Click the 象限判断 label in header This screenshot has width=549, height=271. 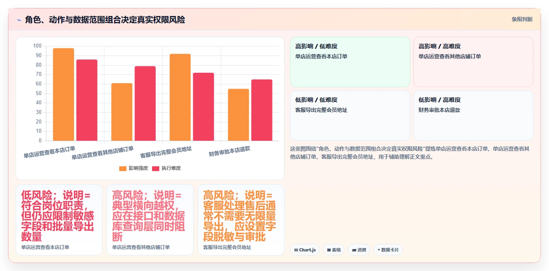(x=522, y=19)
